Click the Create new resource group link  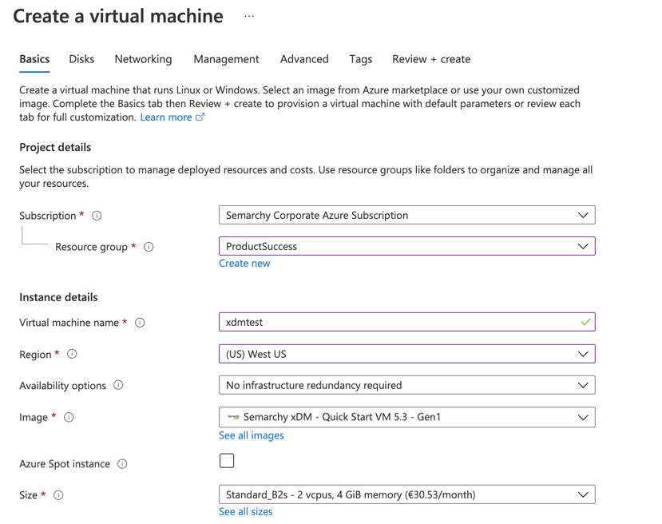point(244,263)
